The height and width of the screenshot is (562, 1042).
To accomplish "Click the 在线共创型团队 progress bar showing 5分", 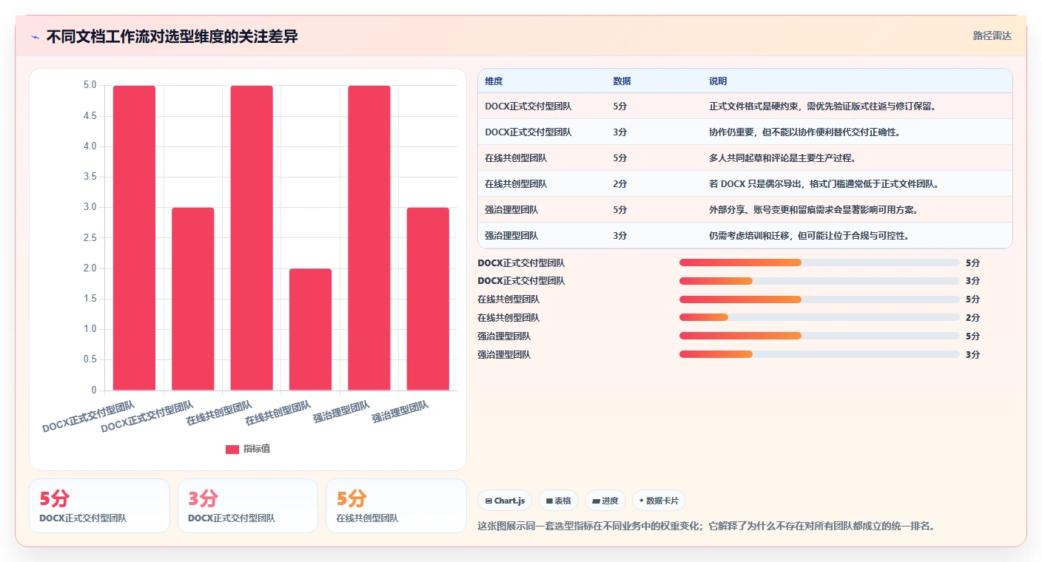I will pyautogui.click(x=819, y=299).
